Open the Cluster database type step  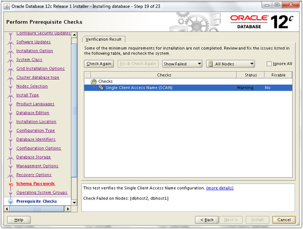(x=38, y=77)
